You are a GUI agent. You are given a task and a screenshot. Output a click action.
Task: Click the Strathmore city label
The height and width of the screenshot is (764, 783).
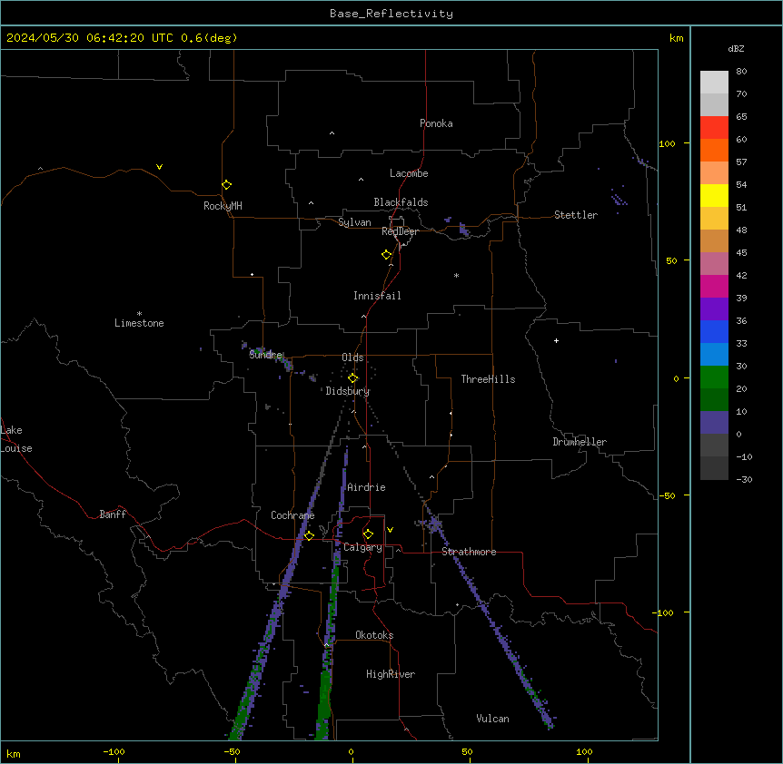coord(469,552)
